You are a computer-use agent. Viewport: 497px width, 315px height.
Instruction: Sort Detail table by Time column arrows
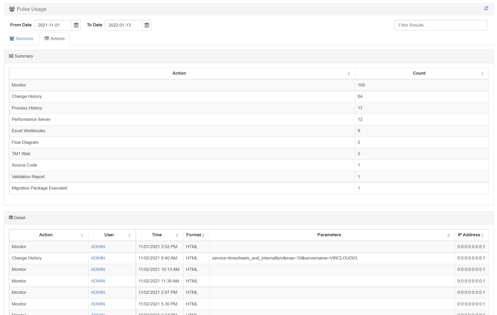pyautogui.click(x=177, y=235)
